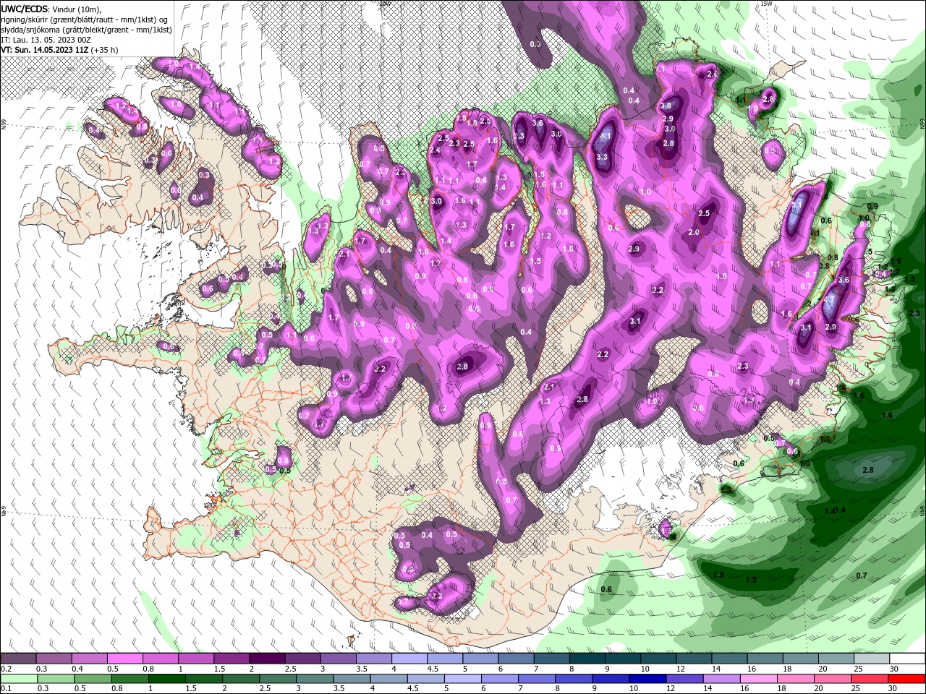Pick the darkest green rain swatch between 1 and 1.5
The width and height of the screenshot is (926, 694).
[x=167, y=679]
